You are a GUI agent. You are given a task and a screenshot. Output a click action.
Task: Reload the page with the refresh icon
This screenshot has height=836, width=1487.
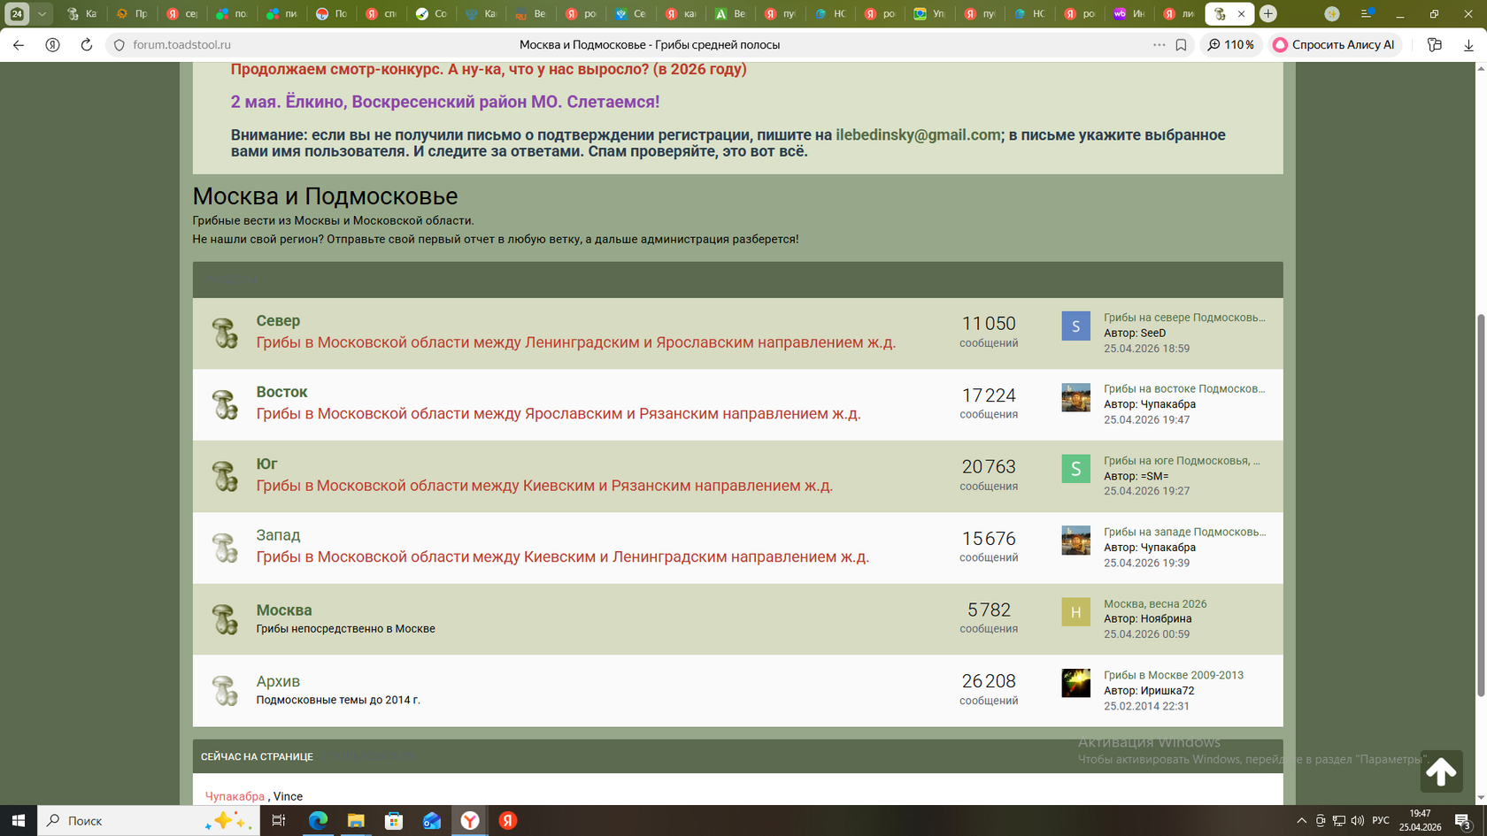click(x=86, y=44)
